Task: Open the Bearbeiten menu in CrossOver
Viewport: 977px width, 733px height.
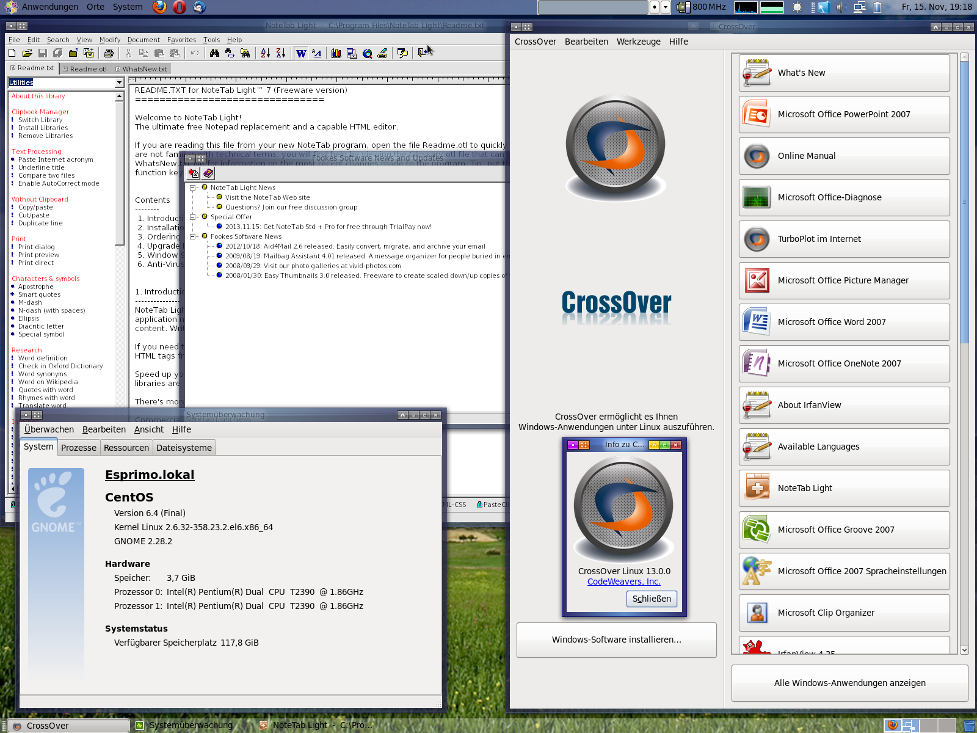Action: (x=586, y=42)
